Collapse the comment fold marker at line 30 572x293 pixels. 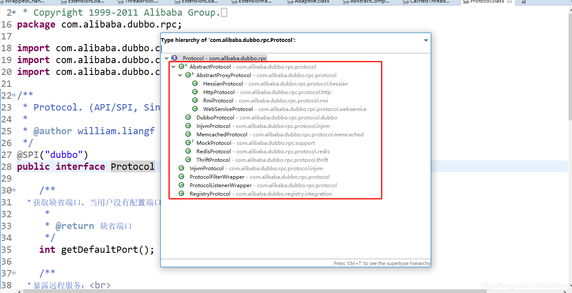tap(14, 191)
